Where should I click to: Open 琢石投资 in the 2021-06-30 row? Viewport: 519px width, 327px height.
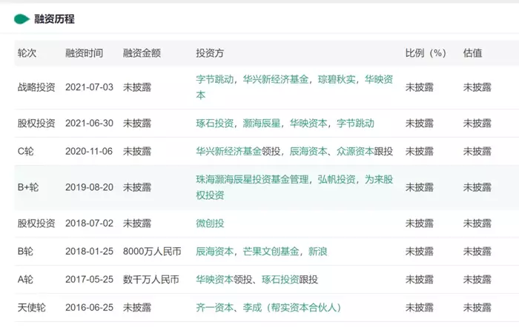(215, 124)
